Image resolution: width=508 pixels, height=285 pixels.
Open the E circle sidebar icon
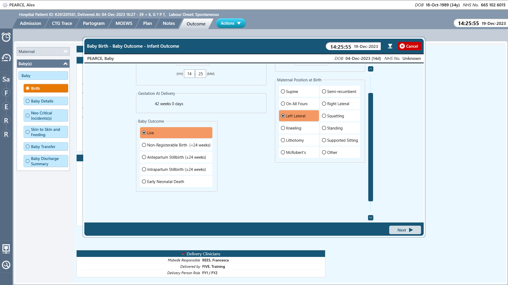click(x=6, y=107)
